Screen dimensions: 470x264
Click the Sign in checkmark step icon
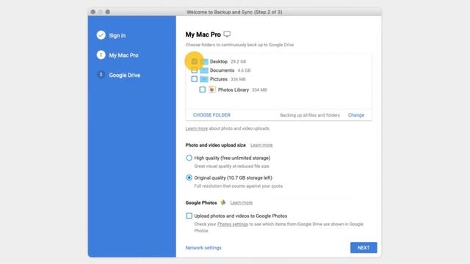[x=101, y=35]
